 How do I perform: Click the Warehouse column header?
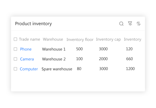[53, 39]
